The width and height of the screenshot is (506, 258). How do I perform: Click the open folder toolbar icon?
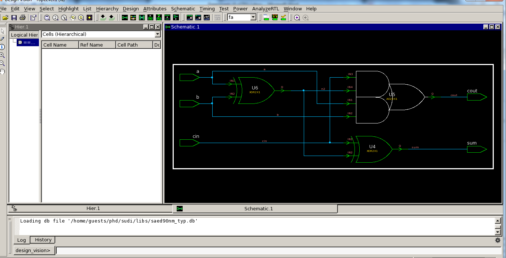[6, 17]
